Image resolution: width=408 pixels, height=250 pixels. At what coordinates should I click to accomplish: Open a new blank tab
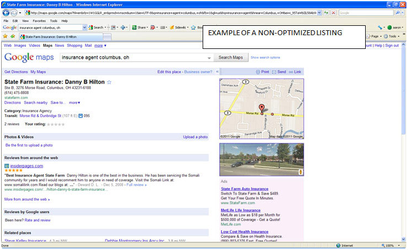click(x=107, y=37)
